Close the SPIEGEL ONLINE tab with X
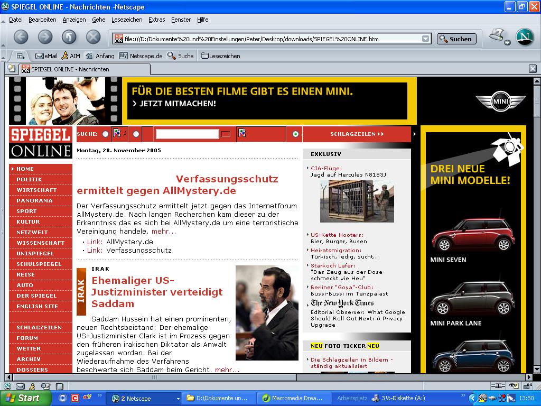Viewport: 541px width, 406px height. point(533,69)
